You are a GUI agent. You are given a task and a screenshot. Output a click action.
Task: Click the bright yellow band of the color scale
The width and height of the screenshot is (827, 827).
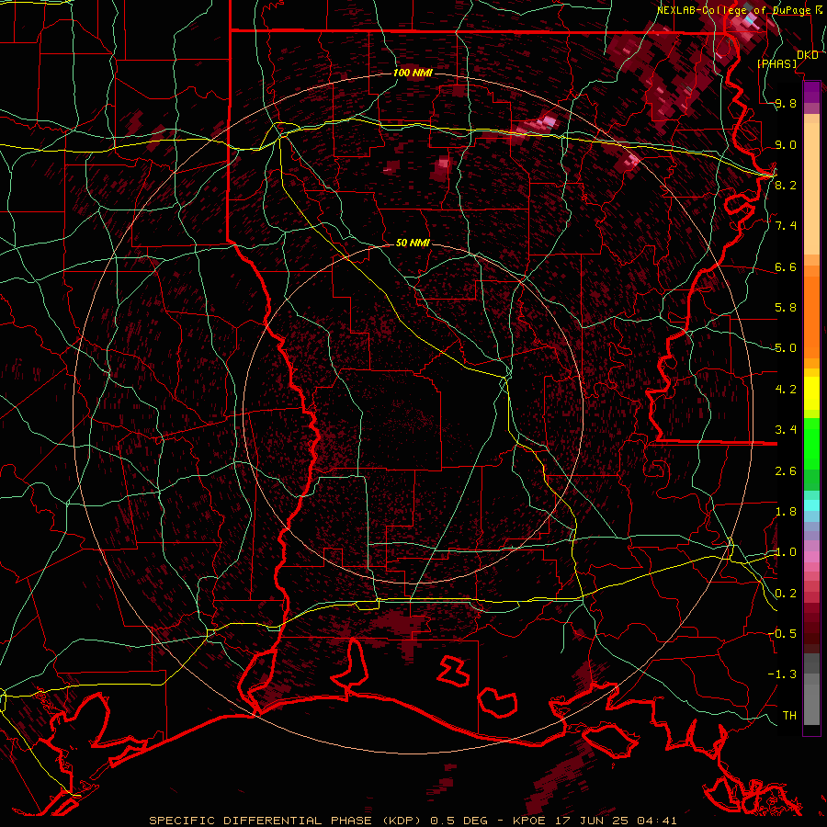click(811, 393)
